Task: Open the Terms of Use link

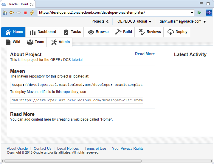Action: point(95,149)
